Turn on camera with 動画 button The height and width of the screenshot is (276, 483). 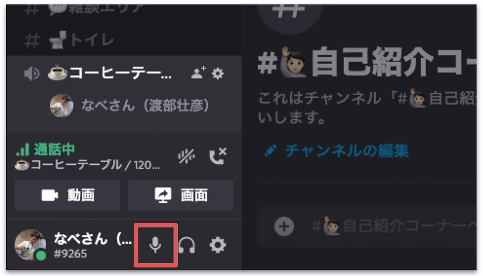click(67, 195)
